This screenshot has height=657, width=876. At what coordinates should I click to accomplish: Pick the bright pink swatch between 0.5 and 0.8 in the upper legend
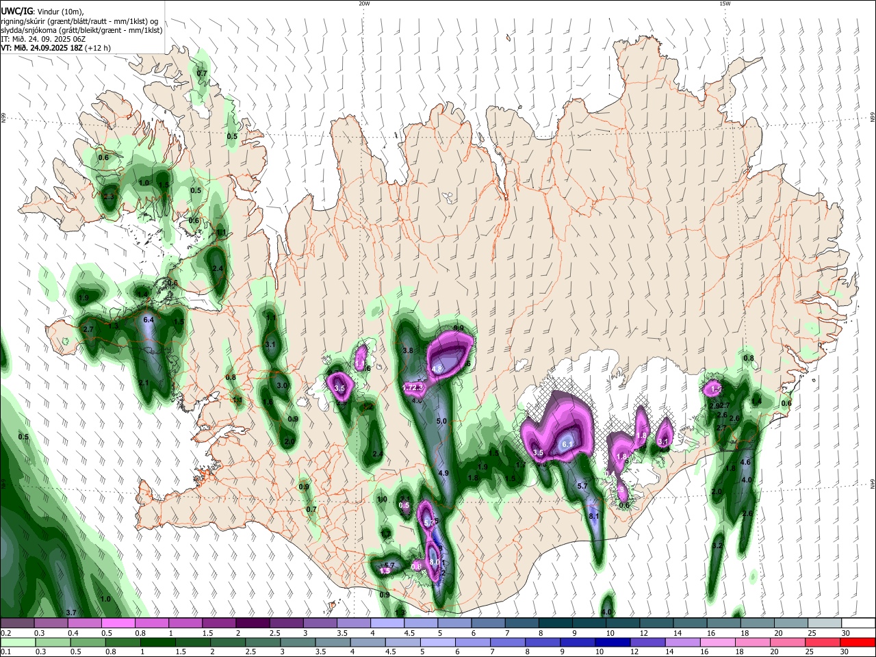[x=118, y=623]
